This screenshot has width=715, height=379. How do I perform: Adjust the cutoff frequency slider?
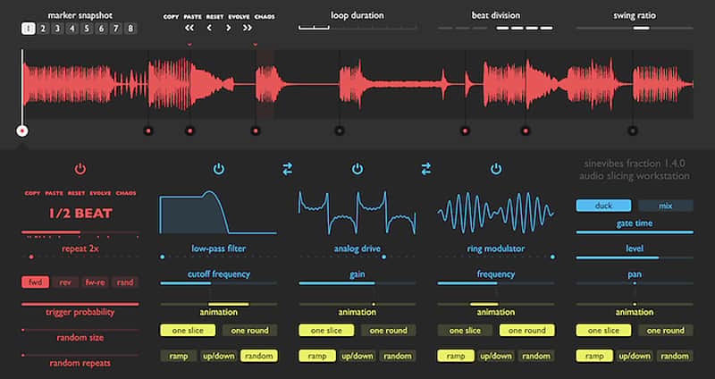218,283
